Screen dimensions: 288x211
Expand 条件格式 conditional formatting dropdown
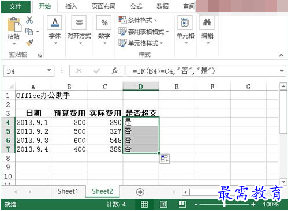pyautogui.click(x=155, y=20)
